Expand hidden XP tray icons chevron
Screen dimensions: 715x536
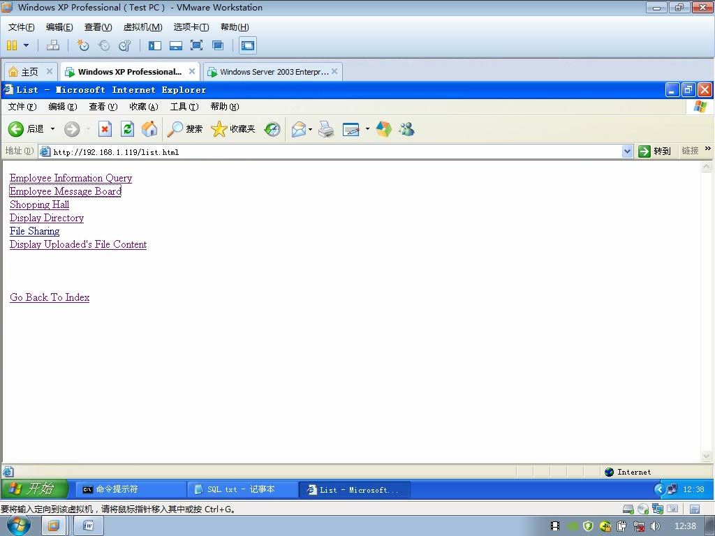(x=659, y=489)
